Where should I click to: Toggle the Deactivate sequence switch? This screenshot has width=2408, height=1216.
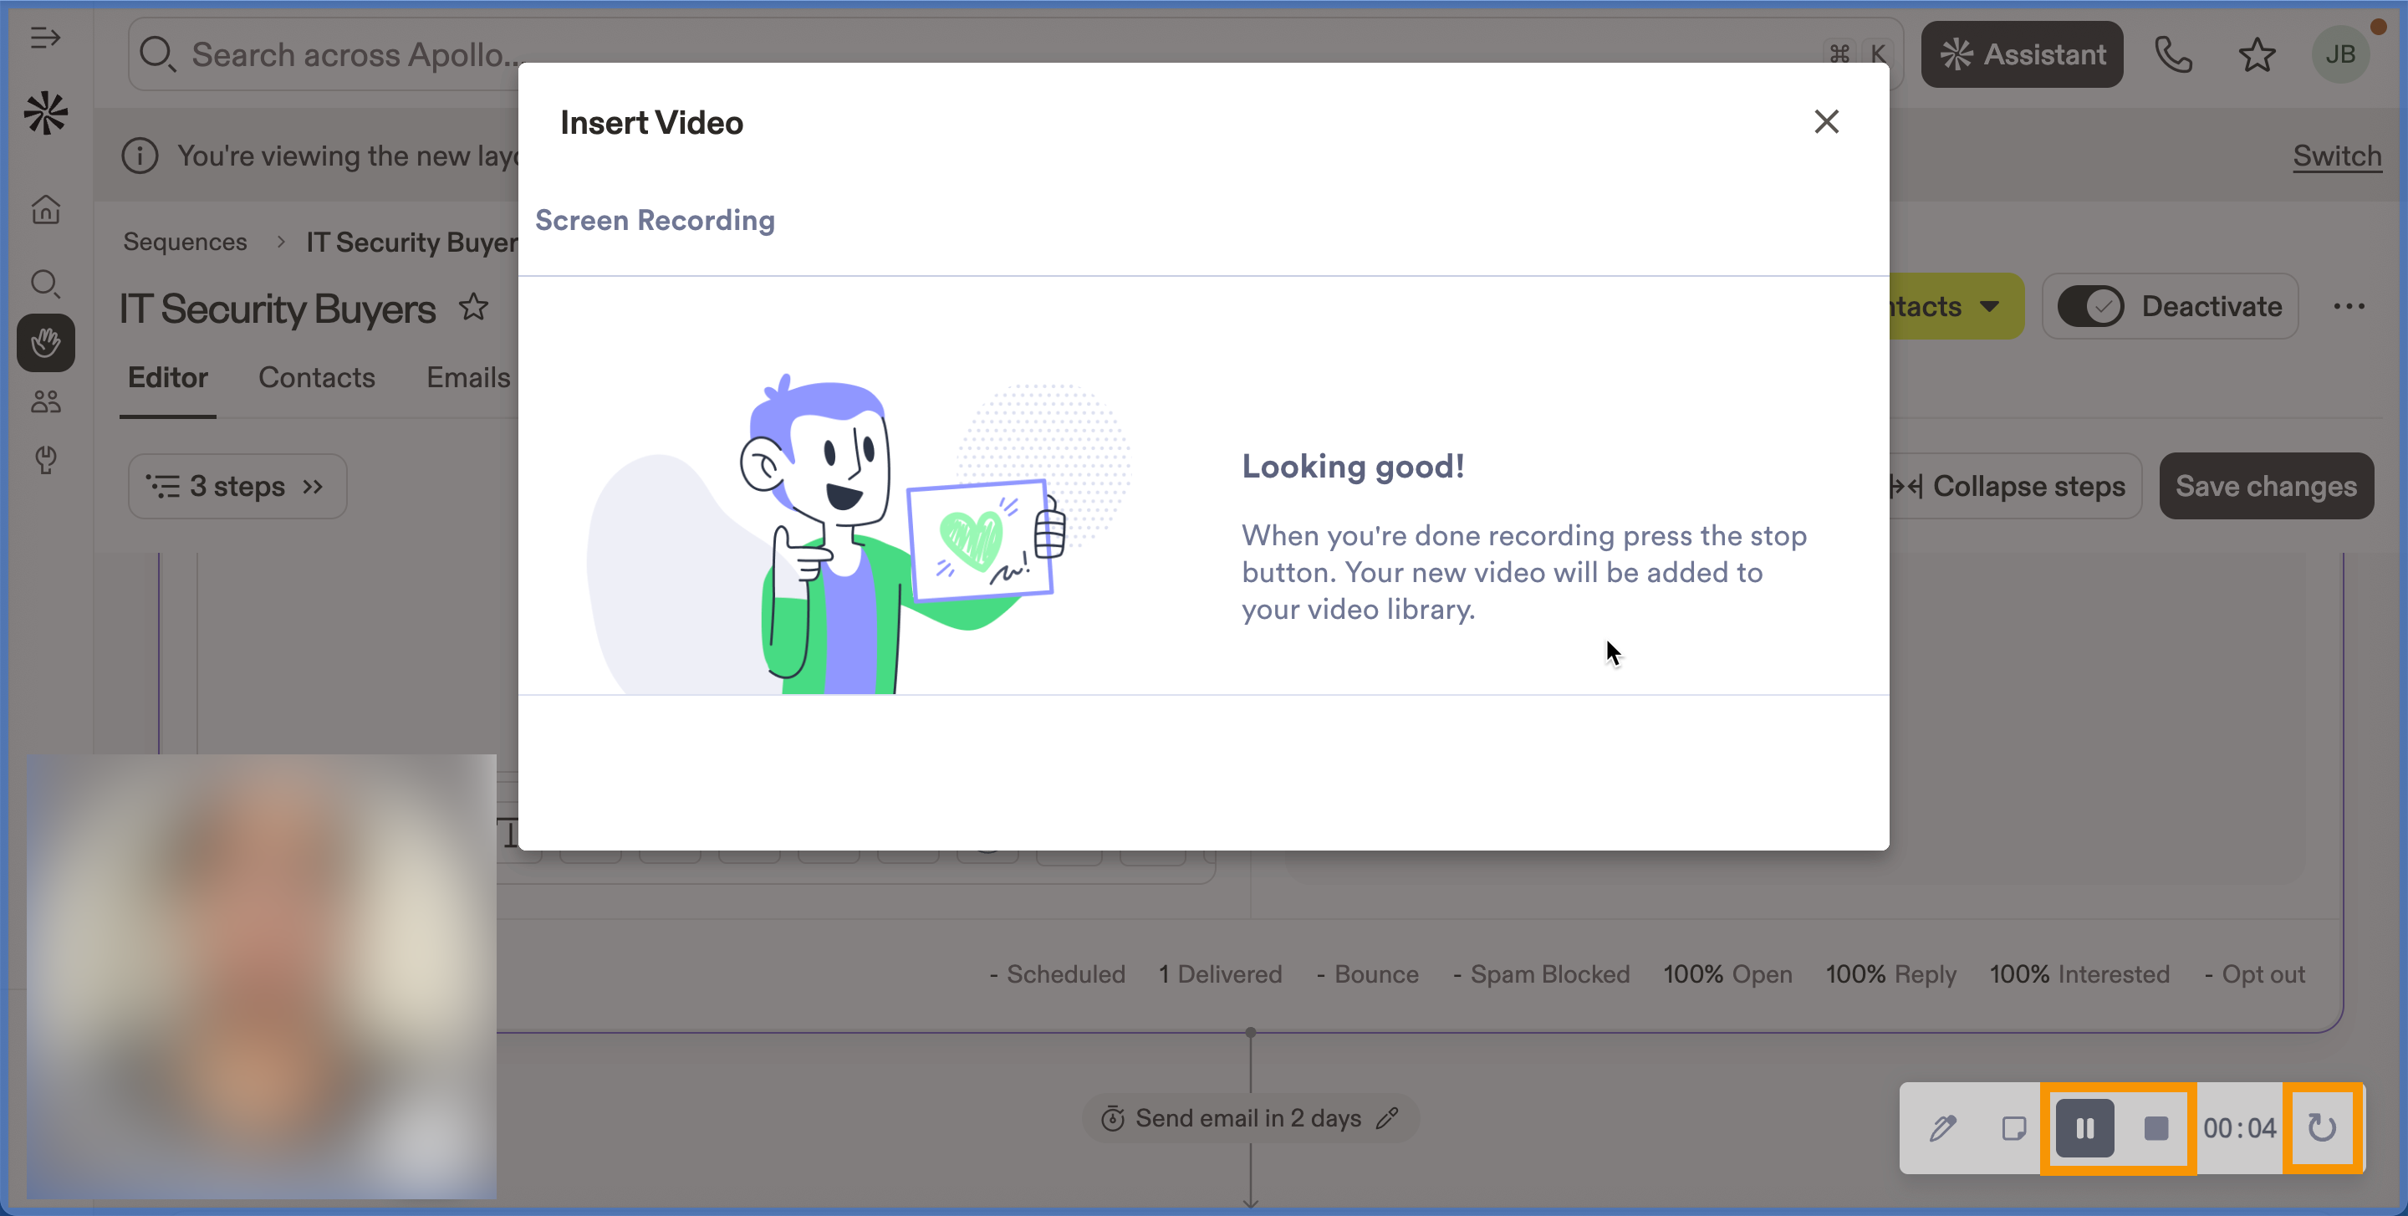click(x=2091, y=307)
